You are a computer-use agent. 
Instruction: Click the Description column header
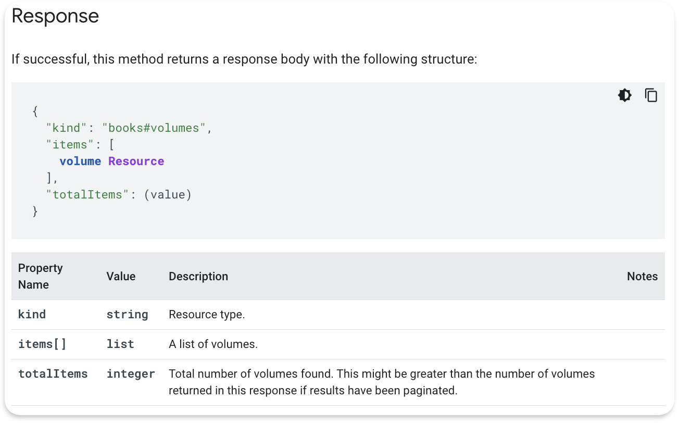[198, 277]
